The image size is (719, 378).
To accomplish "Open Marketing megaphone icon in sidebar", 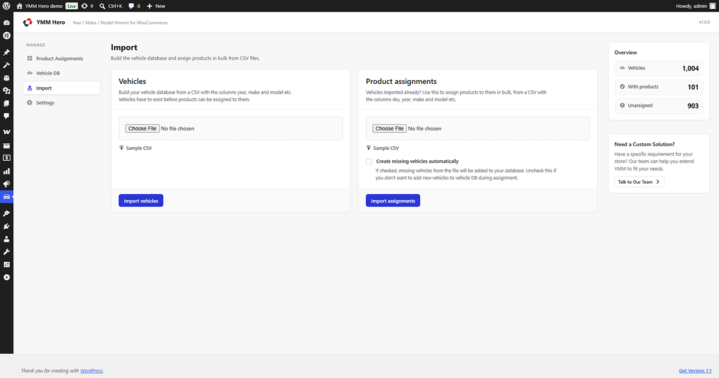I will coord(7,184).
